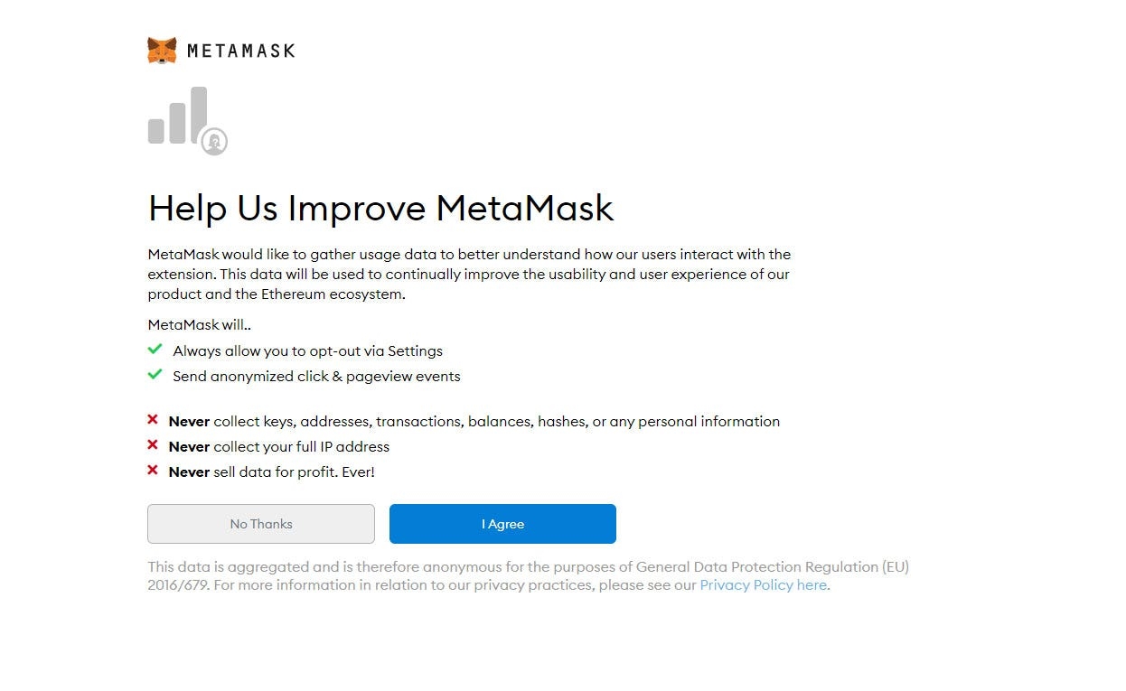Open the Privacy Policy here link
The height and width of the screenshot is (691, 1126).
point(764,585)
